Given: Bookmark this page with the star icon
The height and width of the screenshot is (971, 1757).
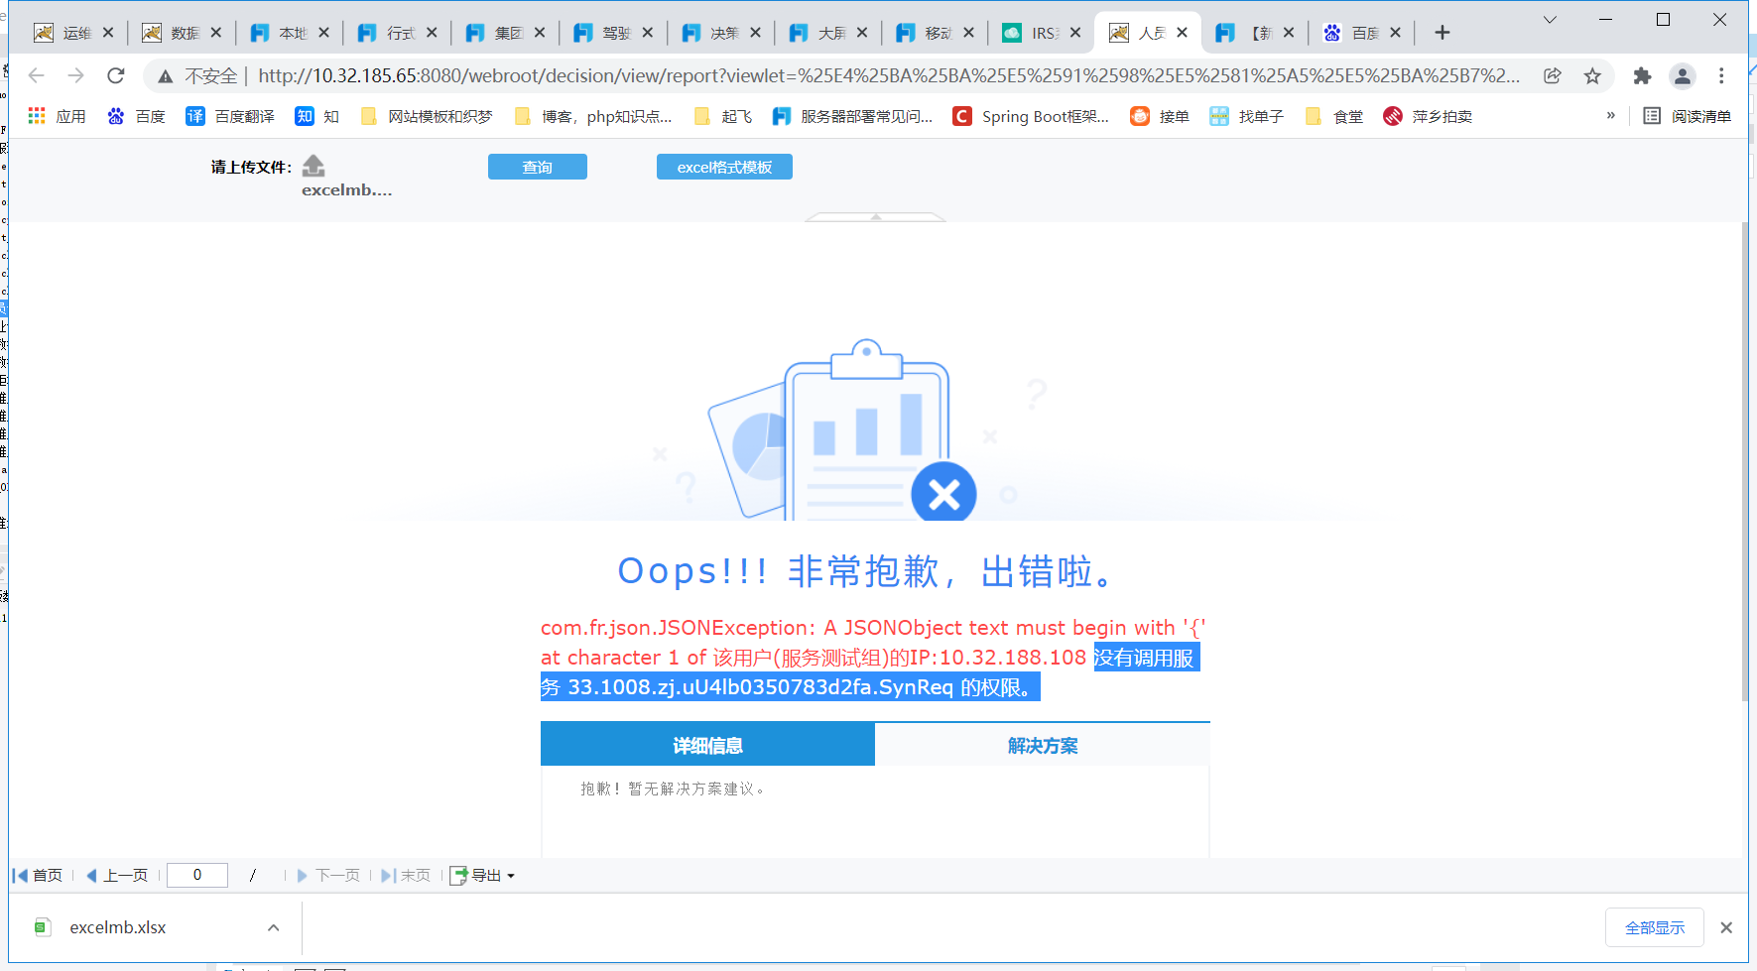Looking at the screenshot, I should [1592, 76].
